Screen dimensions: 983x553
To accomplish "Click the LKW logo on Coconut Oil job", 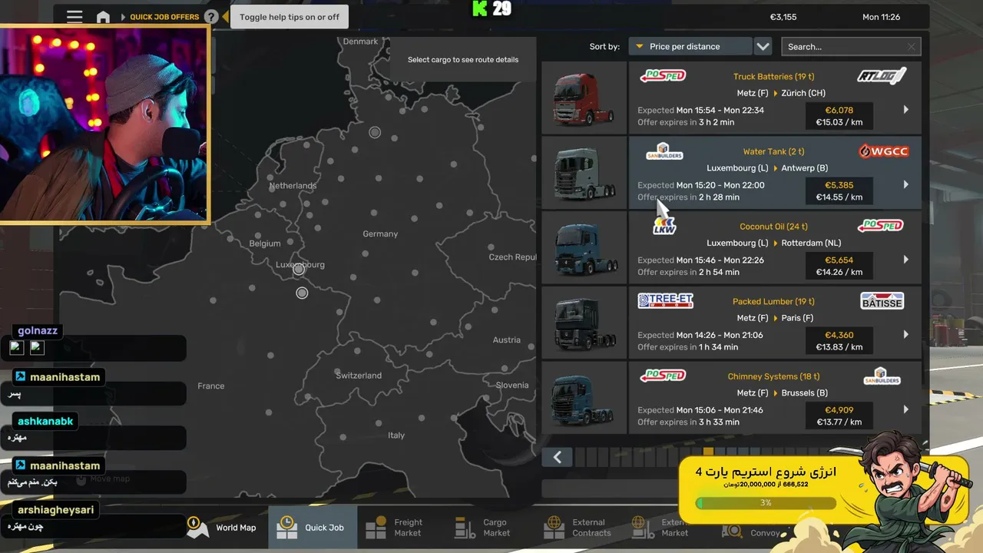I will (x=664, y=226).
